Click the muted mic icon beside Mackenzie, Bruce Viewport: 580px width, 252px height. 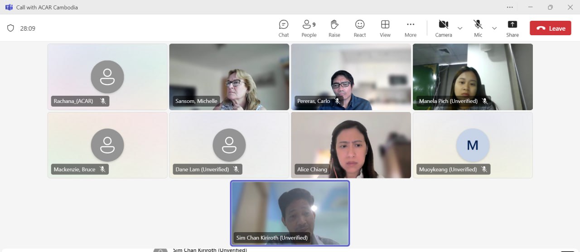coord(103,169)
